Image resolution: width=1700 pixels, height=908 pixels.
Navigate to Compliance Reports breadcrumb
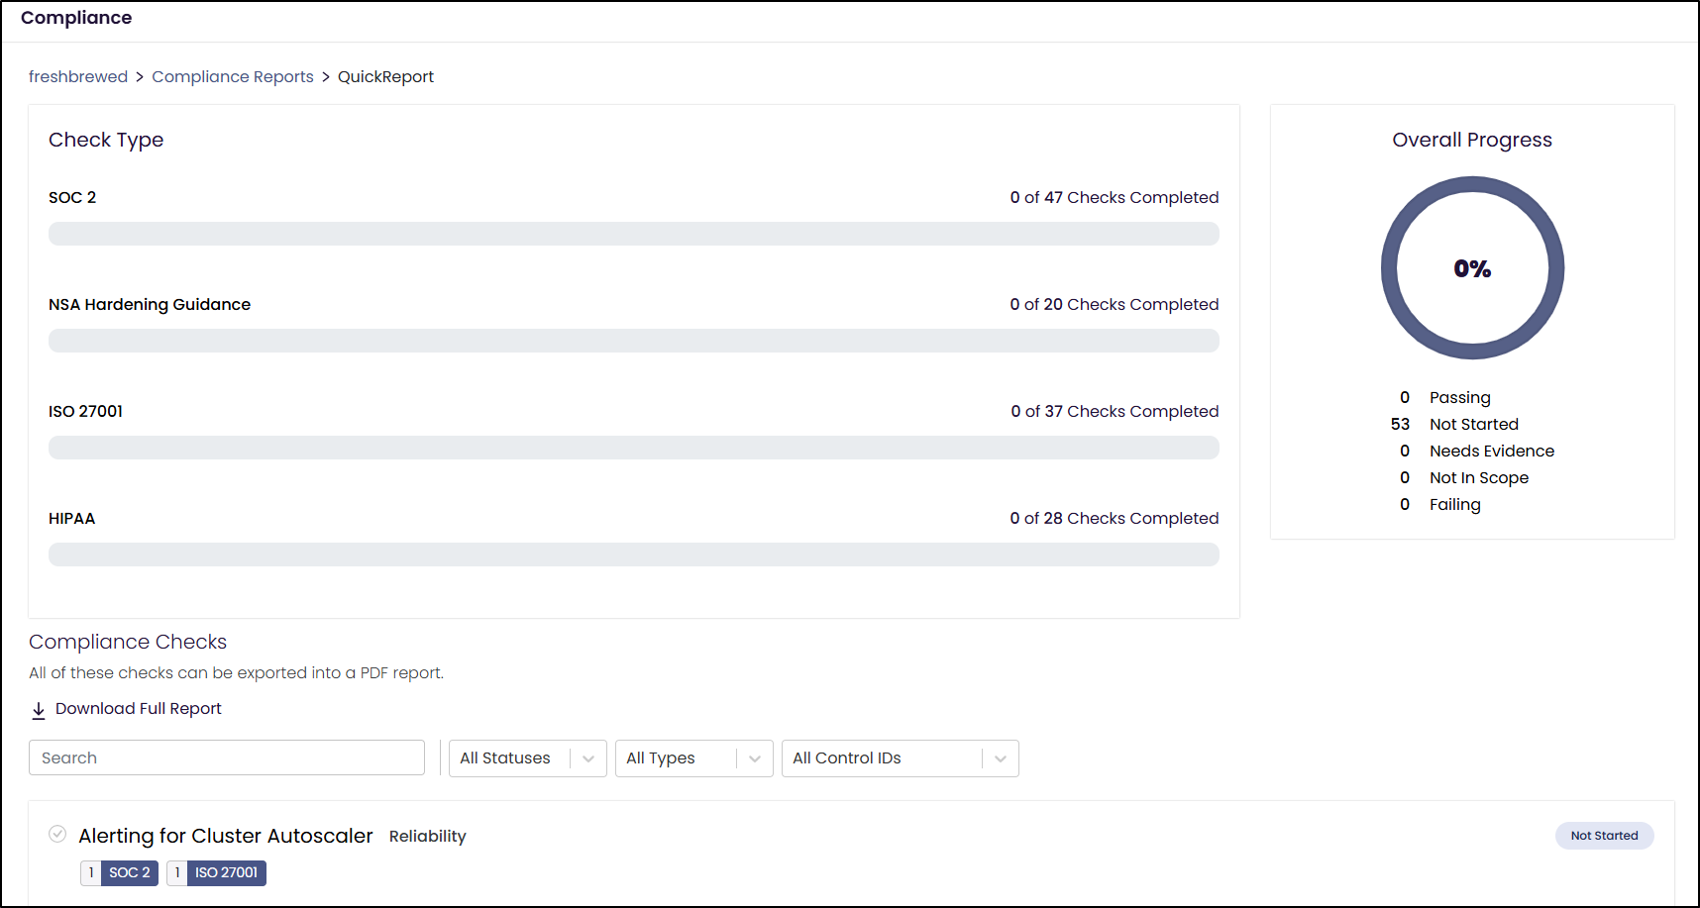(x=233, y=77)
